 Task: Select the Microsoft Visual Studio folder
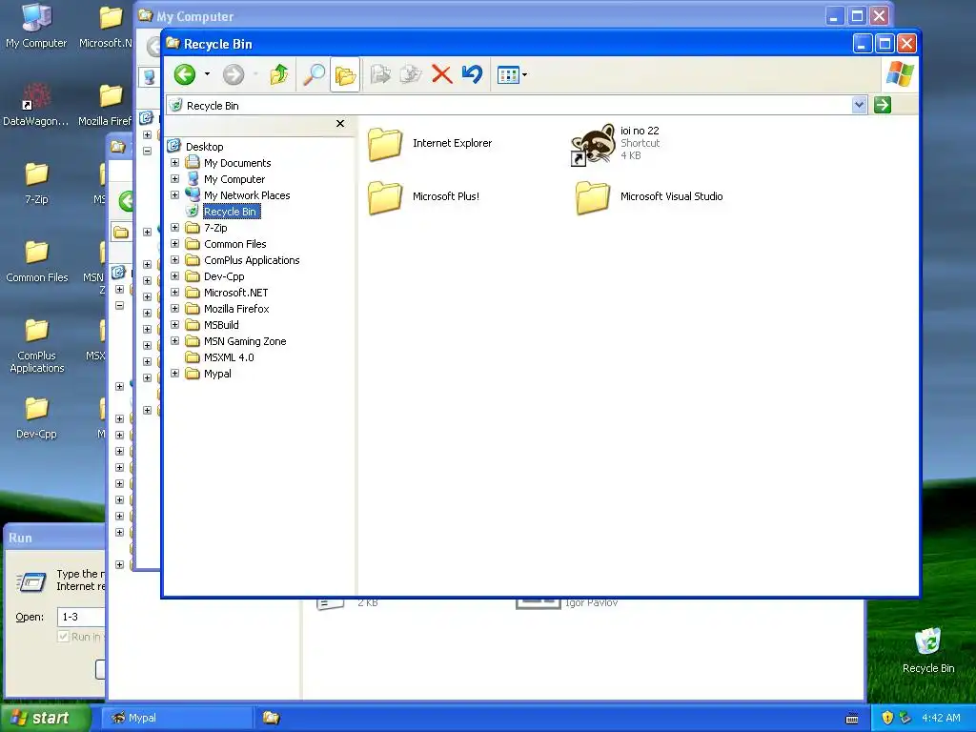[648, 196]
